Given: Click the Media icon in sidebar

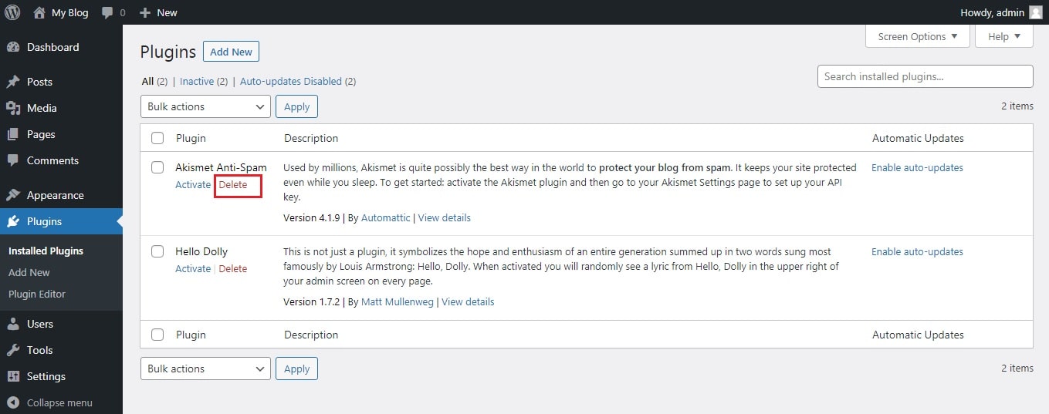Looking at the screenshot, I should click(x=13, y=108).
